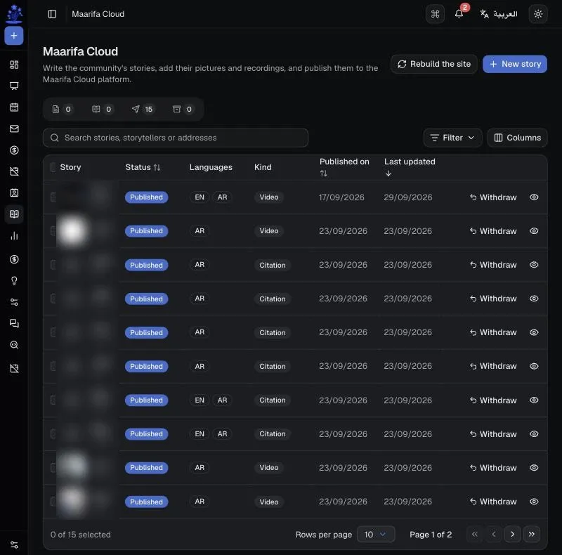Tick the select-all checkbox in table header
The width and height of the screenshot is (562, 555).
tap(53, 167)
